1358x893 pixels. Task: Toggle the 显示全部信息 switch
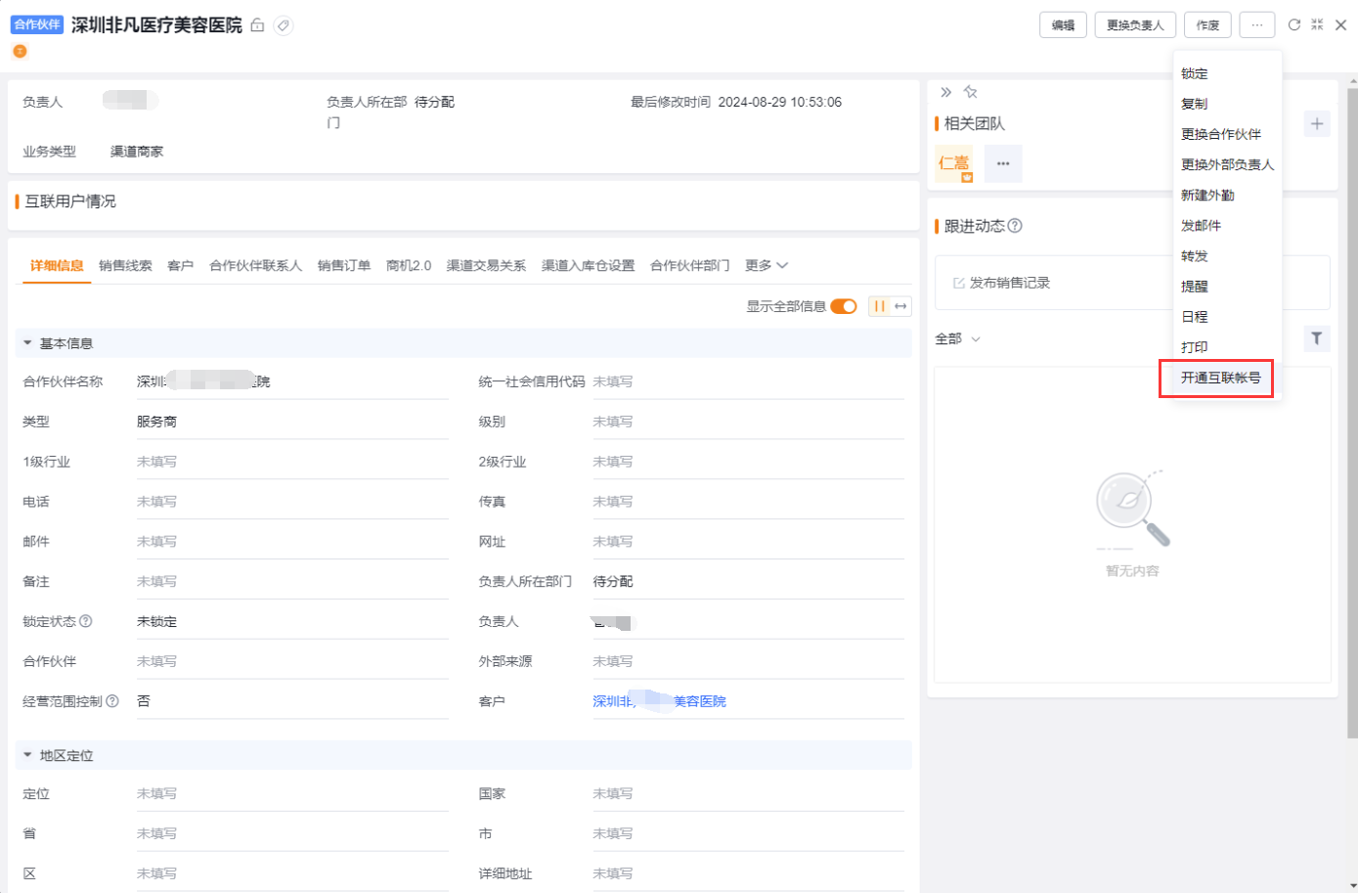(844, 306)
